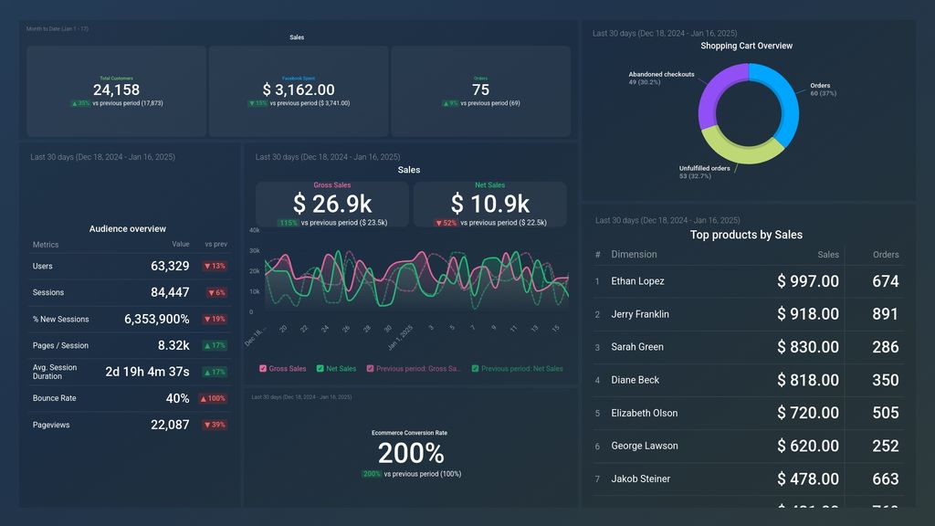Select the Elizabeth Olson row name
Screen dimensions: 935x526
[x=644, y=413]
